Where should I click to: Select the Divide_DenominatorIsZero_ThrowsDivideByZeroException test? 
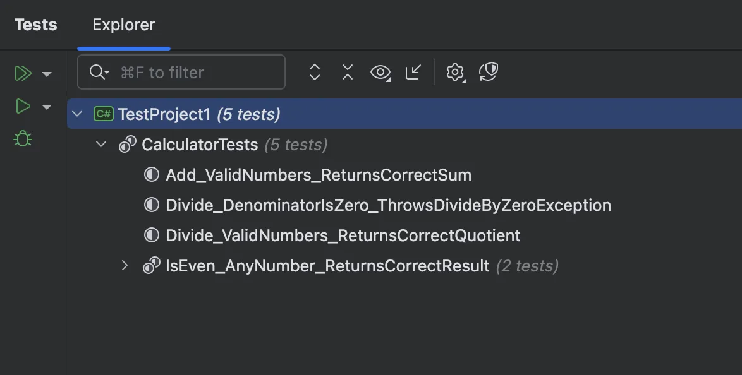pyautogui.click(x=388, y=205)
